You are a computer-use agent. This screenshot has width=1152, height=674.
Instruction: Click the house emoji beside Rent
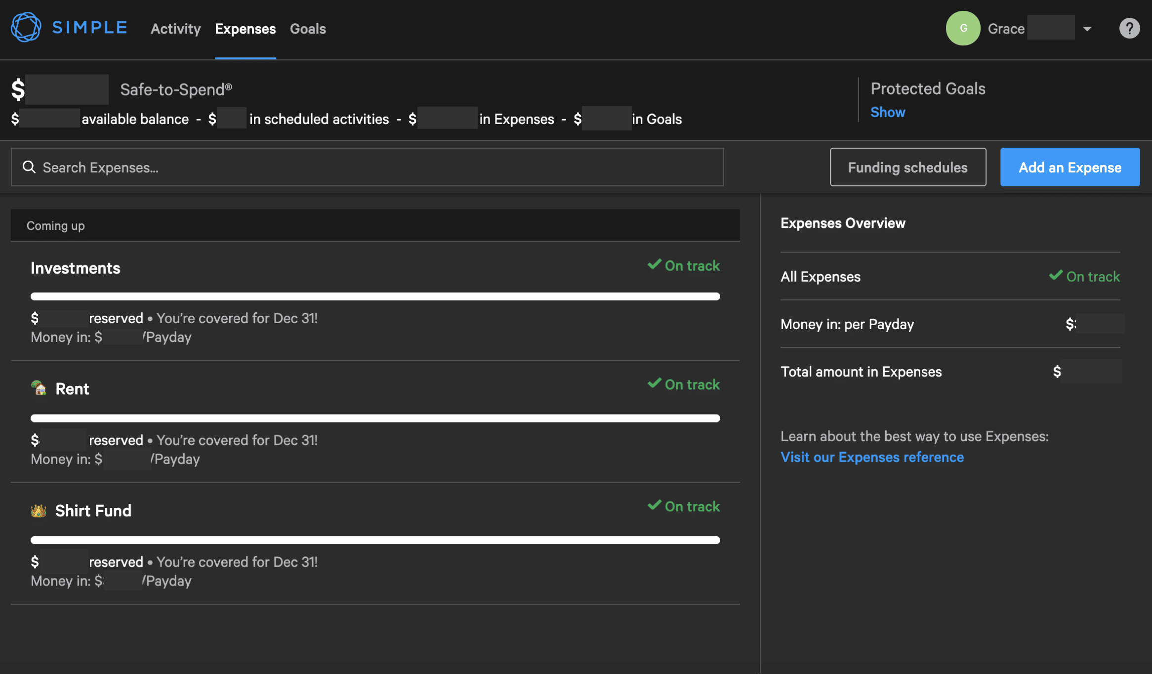click(39, 388)
